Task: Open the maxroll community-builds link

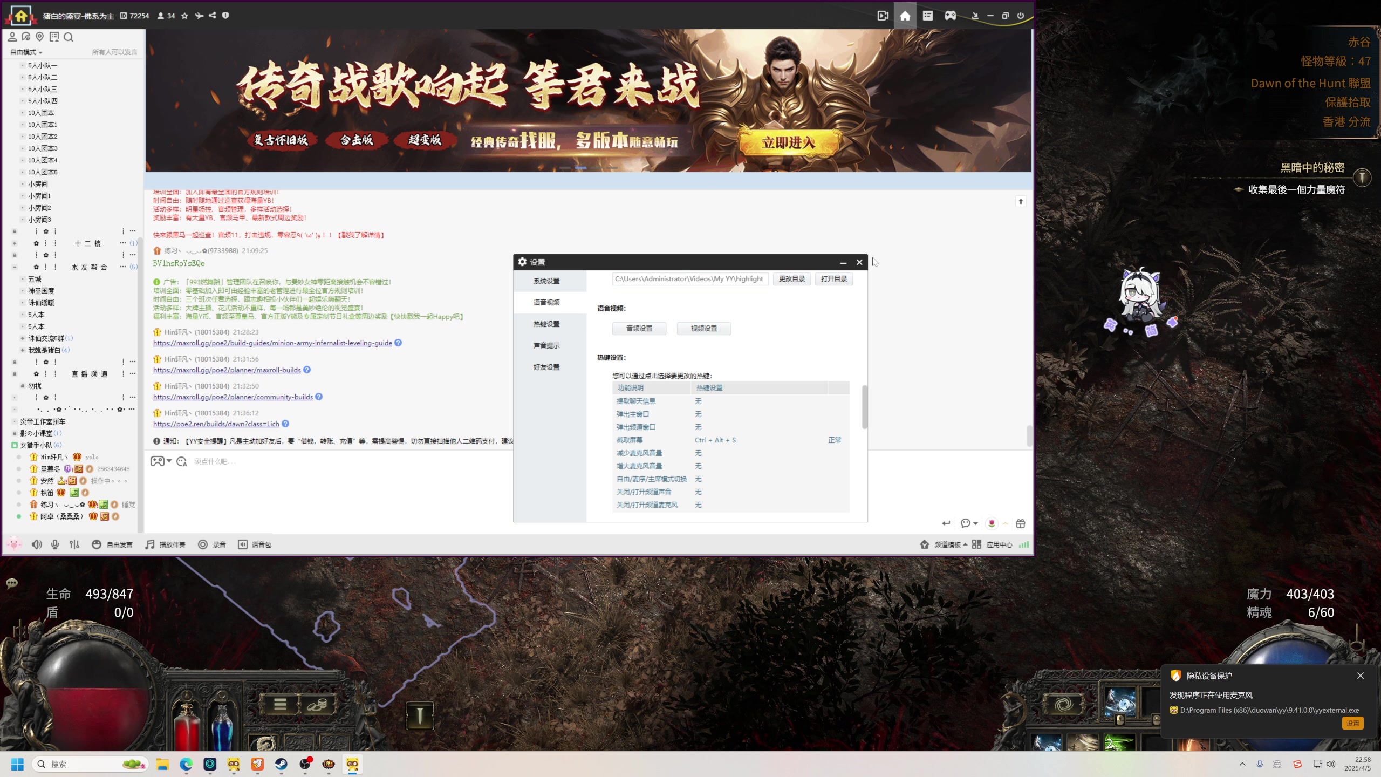Action: [x=233, y=397]
